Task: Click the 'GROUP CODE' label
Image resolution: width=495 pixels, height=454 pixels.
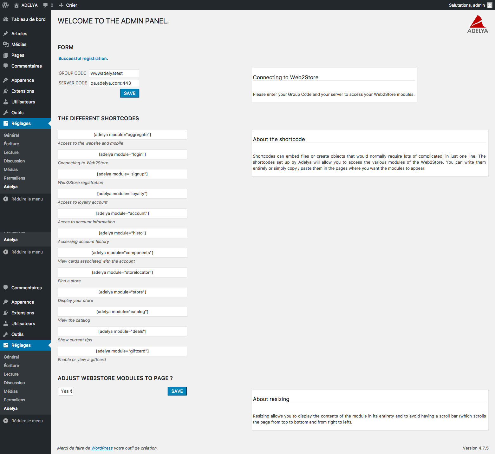Action: pyautogui.click(x=72, y=73)
